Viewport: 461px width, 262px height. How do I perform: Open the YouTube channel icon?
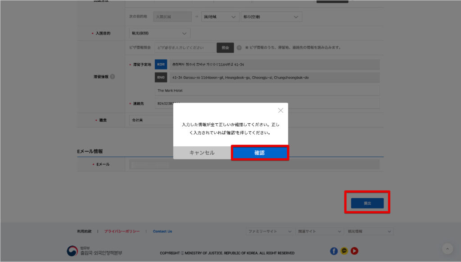click(354, 252)
